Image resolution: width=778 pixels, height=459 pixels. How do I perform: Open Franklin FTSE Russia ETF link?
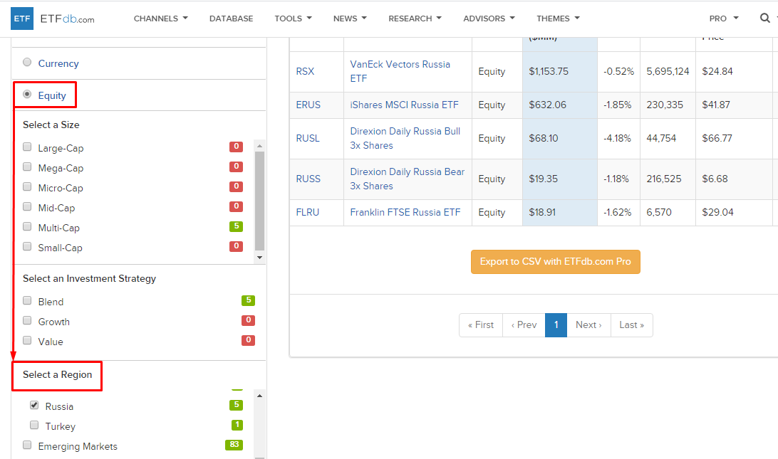pyautogui.click(x=405, y=212)
